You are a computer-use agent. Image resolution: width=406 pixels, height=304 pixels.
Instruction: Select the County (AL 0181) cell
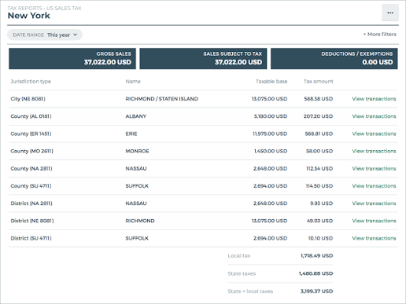pos(31,116)
